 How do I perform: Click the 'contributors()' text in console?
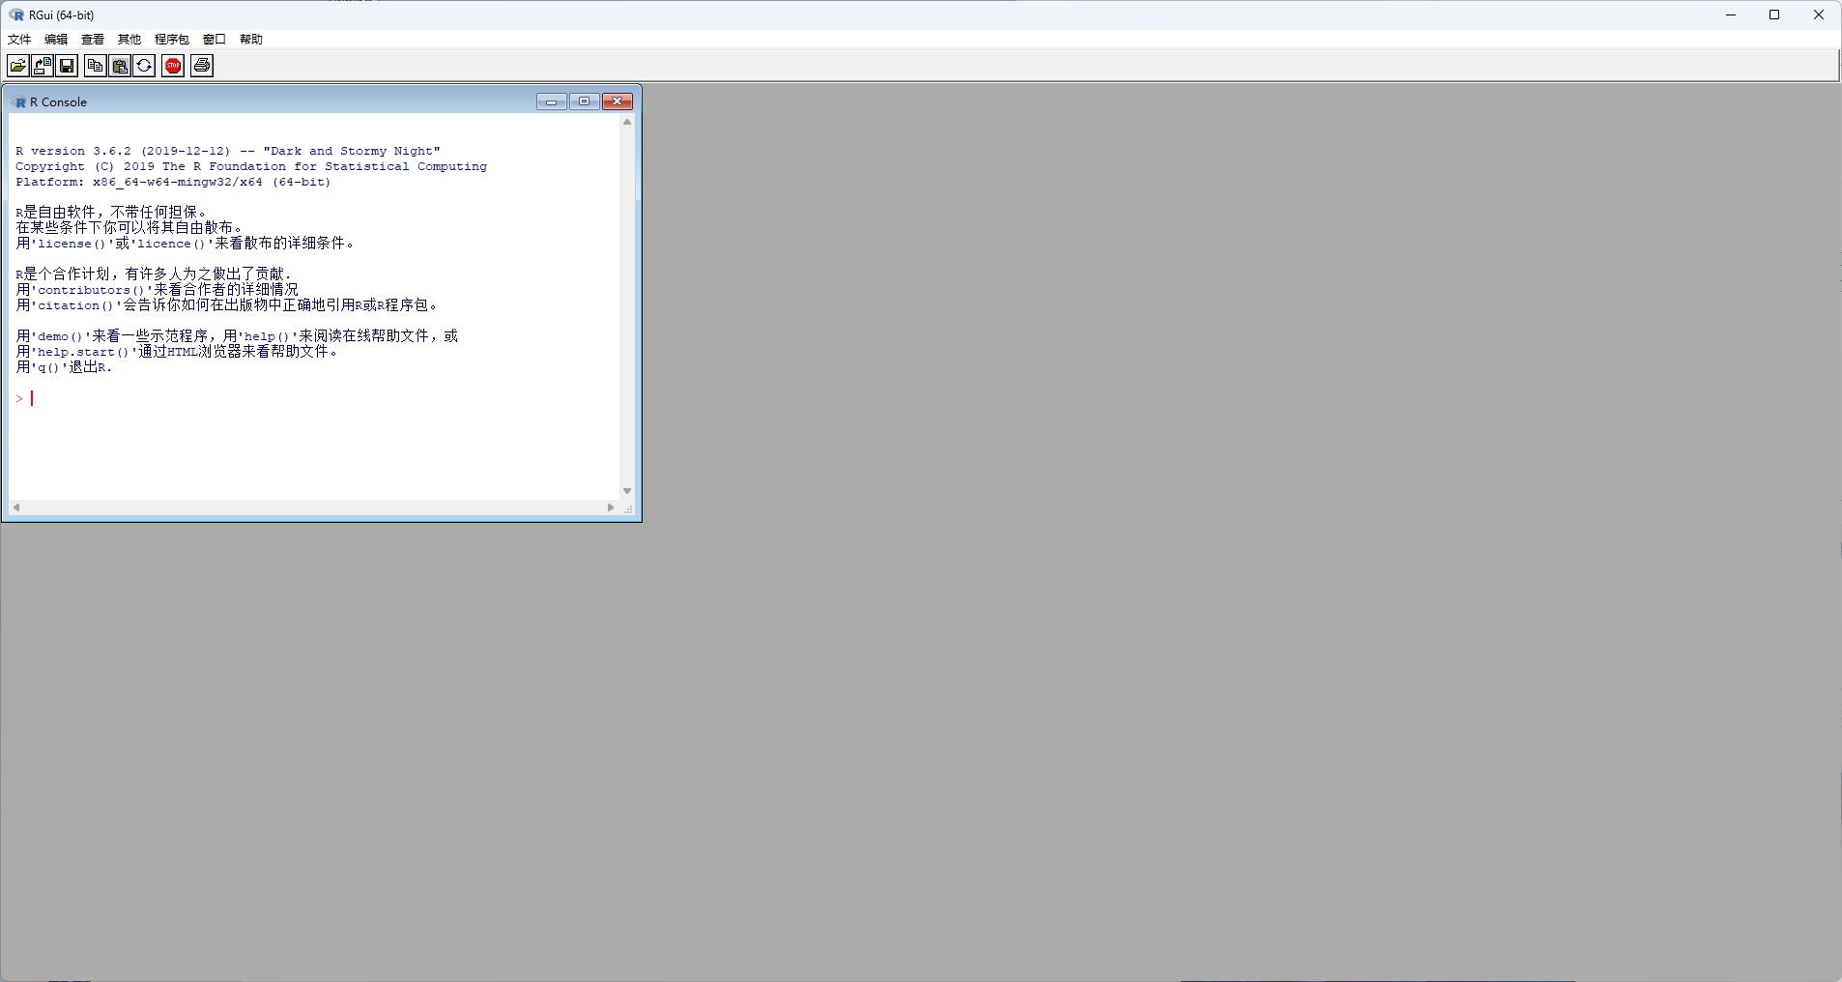pyautogui.click(x=90, y=290)
